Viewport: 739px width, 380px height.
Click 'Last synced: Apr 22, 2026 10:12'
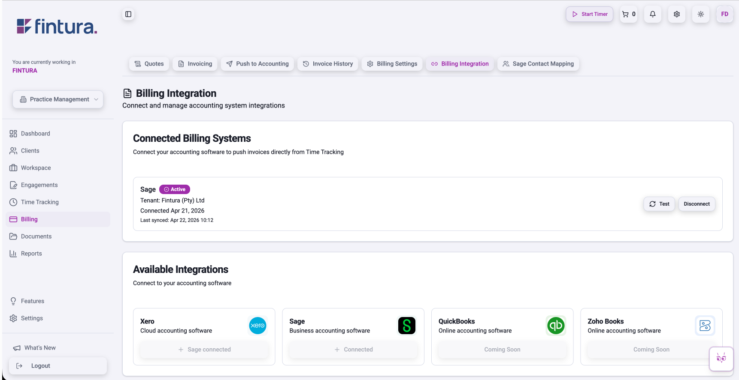point(177,220)
